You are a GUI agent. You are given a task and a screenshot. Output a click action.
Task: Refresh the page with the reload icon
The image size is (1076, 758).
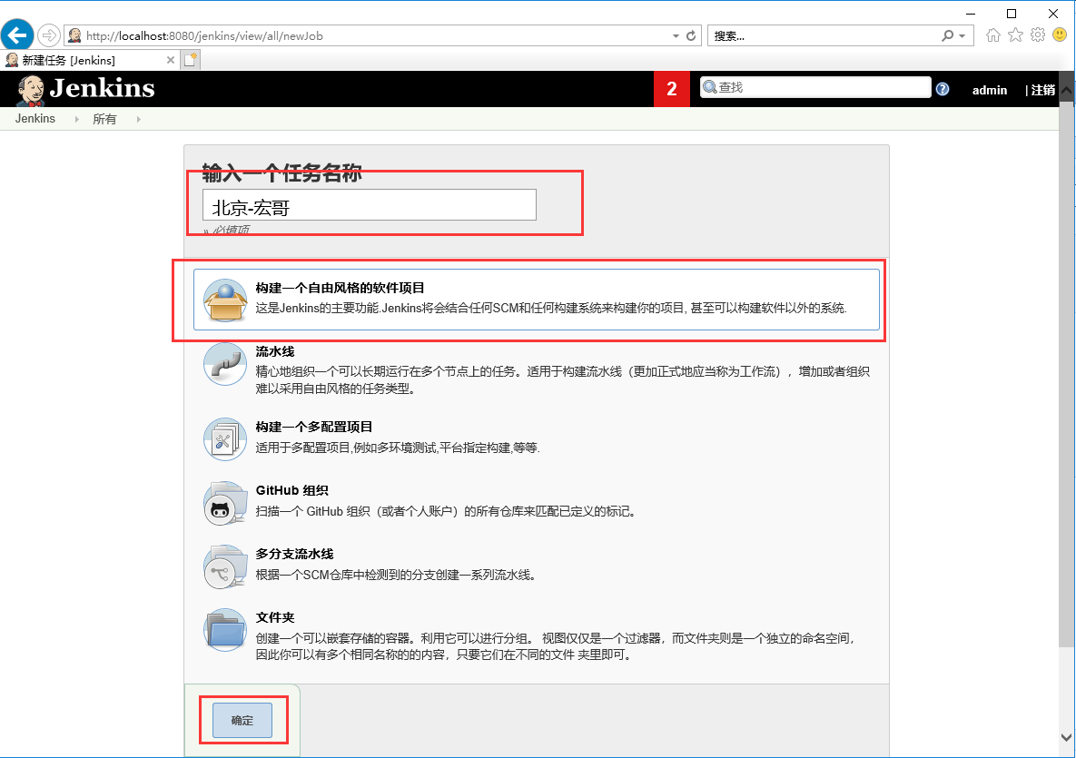[691, 35]
